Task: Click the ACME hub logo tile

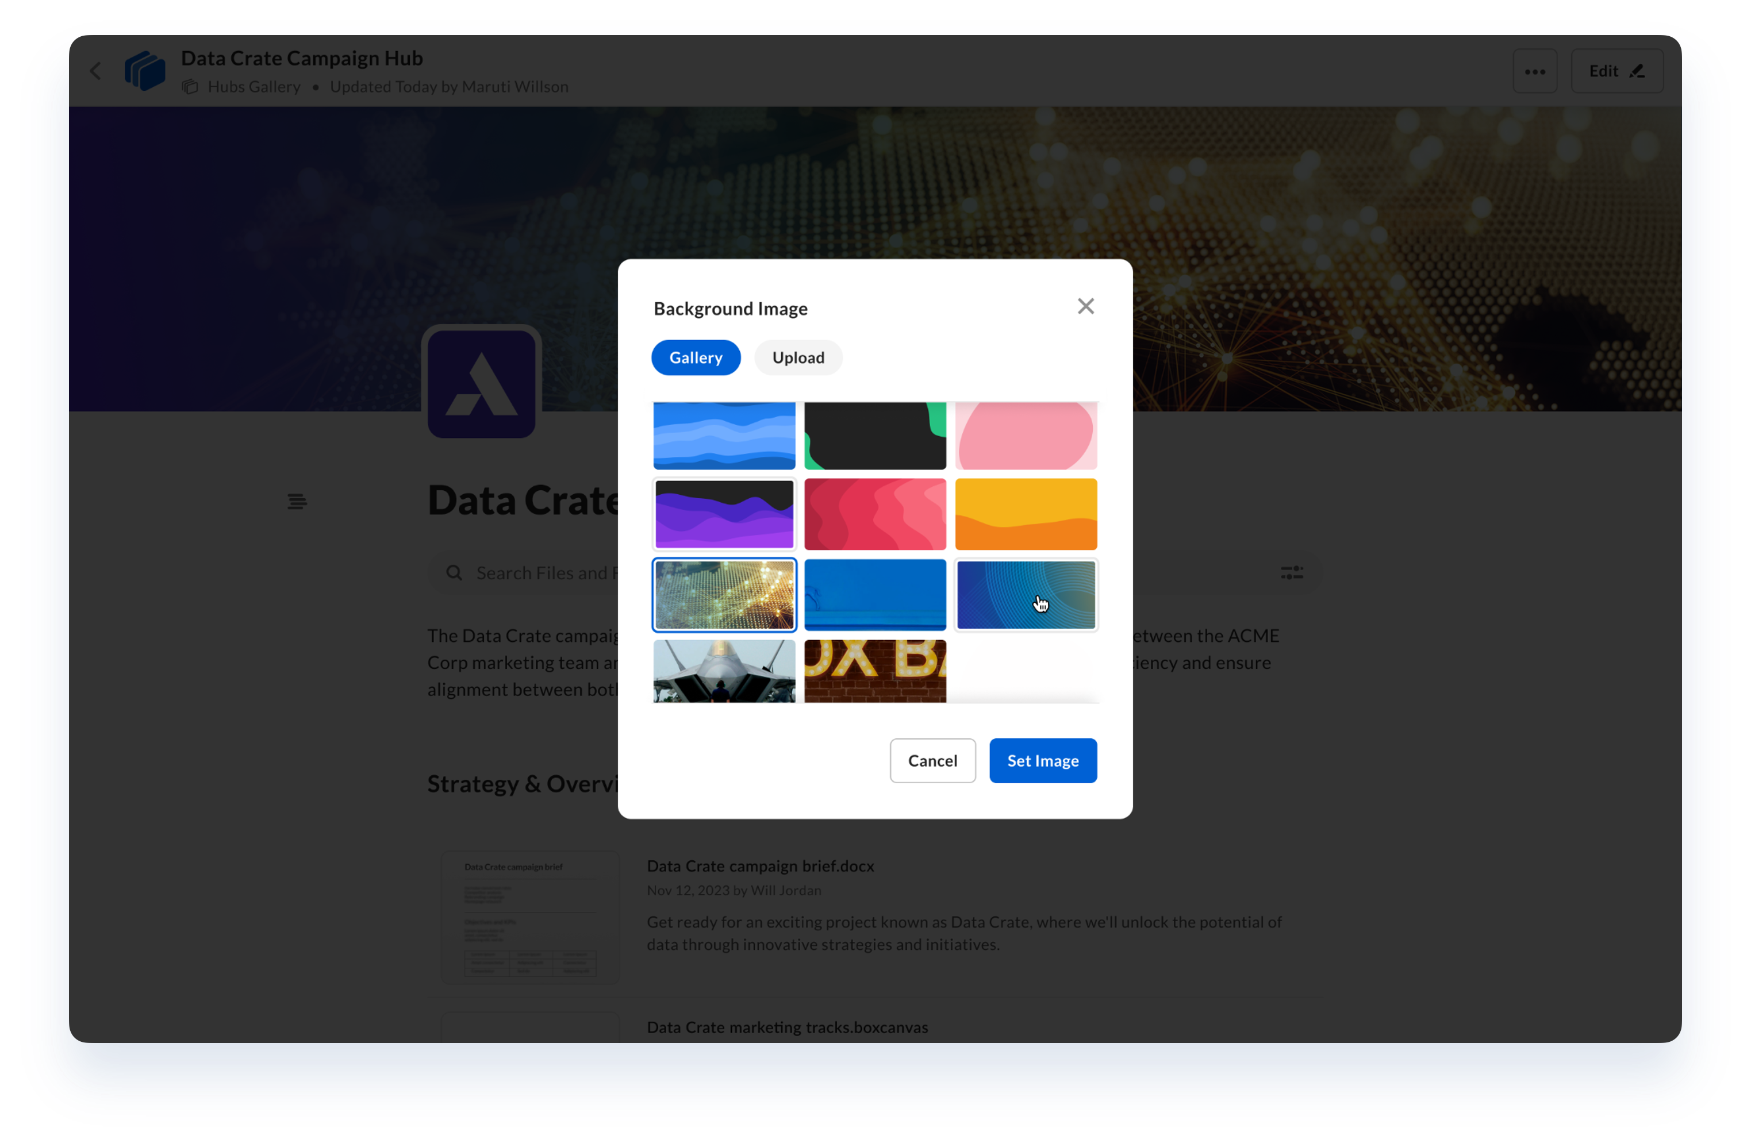Action: click(481, 383)
